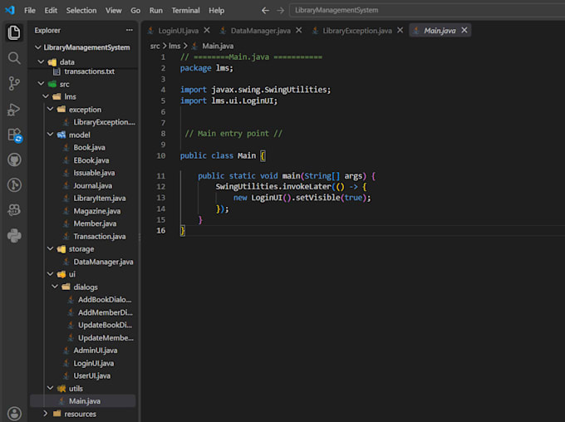565x422 pixels.
Task: Open the Explorer view in activity bar
Action: pyautogui.click(x=14, y=32)
